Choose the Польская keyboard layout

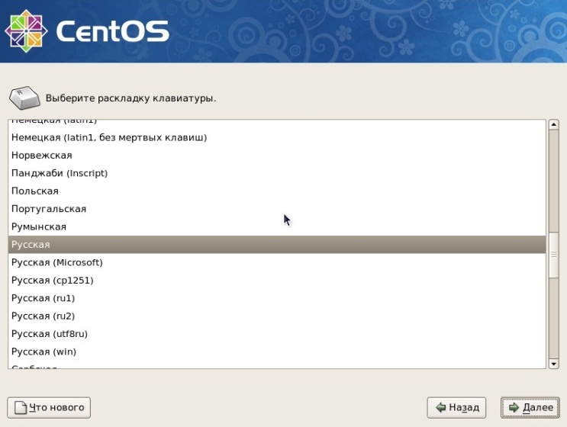point(276,191)
